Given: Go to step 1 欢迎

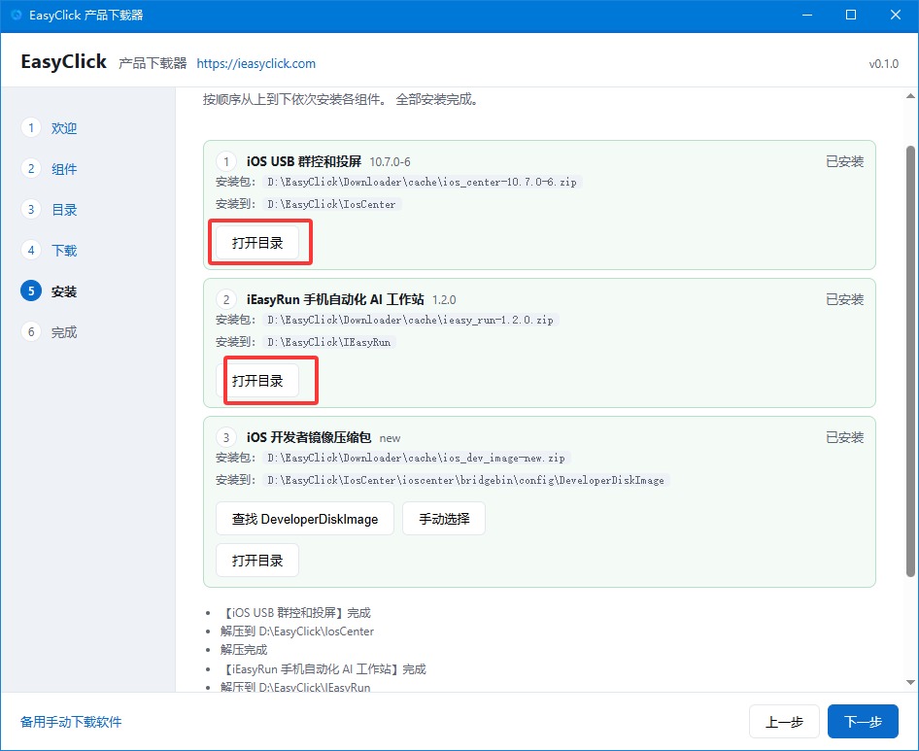Looking at the screenshot, I should 50,128.
